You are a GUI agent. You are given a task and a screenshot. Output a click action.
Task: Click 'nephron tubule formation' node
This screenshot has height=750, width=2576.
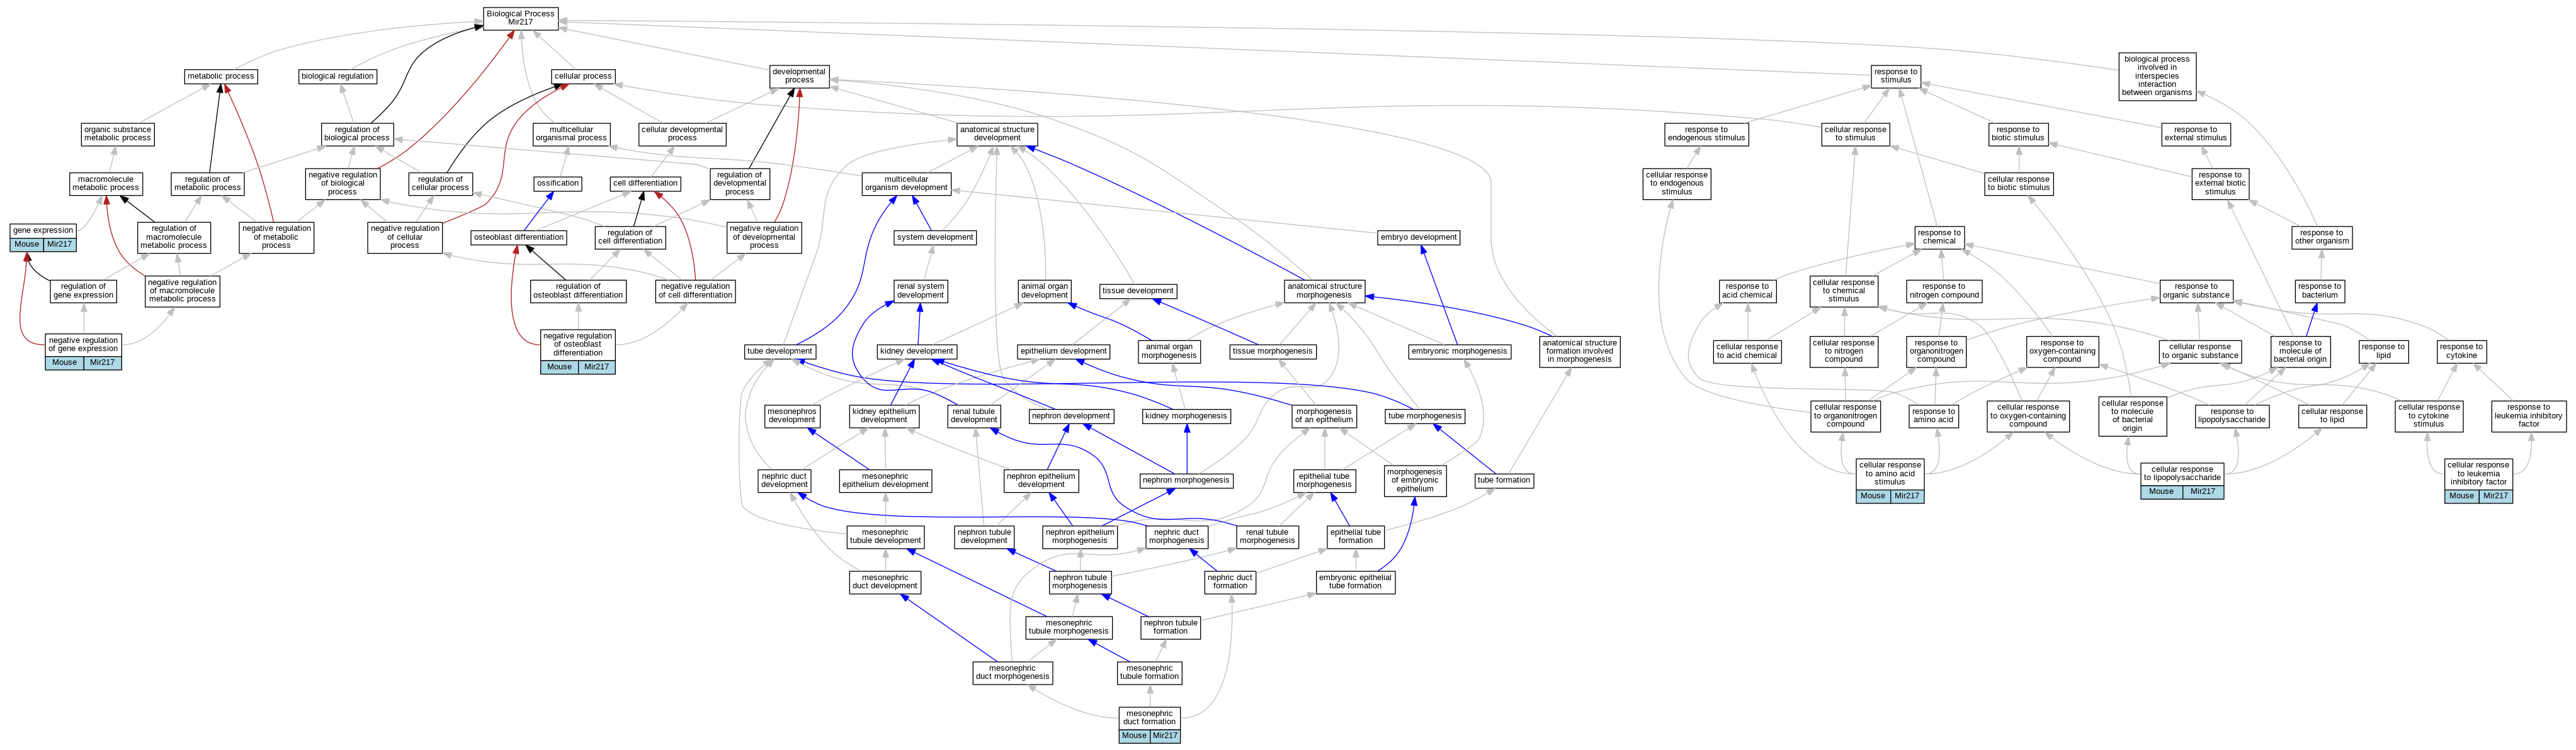coord(1170,627)
